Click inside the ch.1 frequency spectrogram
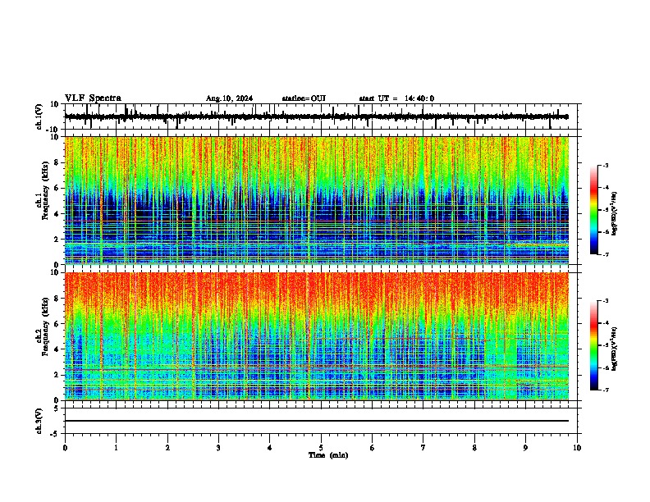 317,200
